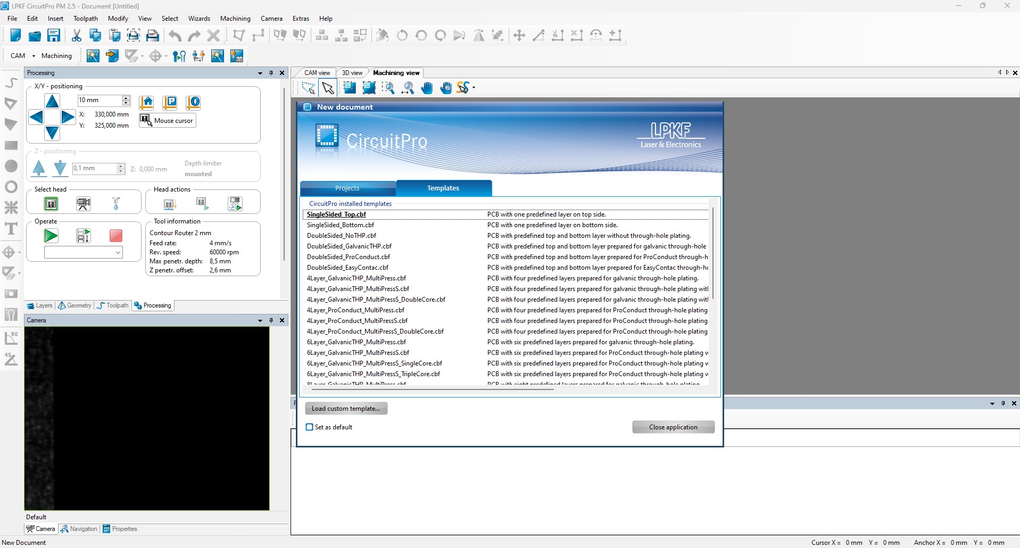Expand the fiducial crosshair dropdown in left sidebar
This screenshot has height=548, width=1020.
(x=19, y=252)
